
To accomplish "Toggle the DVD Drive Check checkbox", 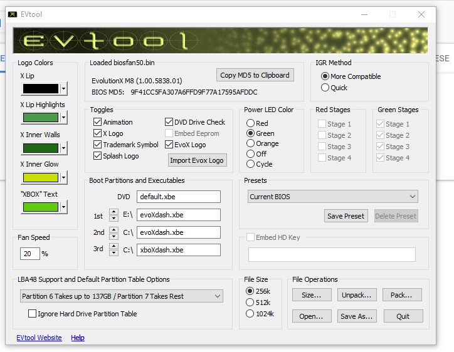I will (x=195, y=122).
